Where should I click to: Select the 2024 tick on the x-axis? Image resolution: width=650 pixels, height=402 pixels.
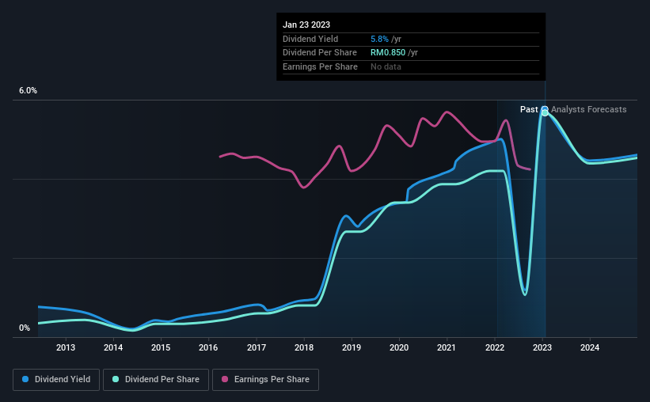tap(590, 347)
